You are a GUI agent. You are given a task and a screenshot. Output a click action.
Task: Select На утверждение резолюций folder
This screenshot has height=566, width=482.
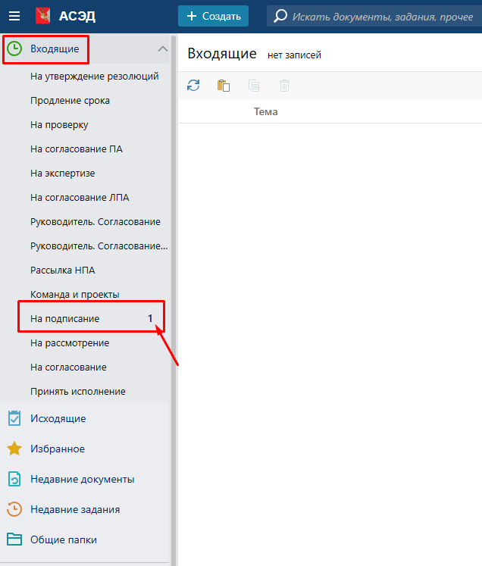point(94,77)
